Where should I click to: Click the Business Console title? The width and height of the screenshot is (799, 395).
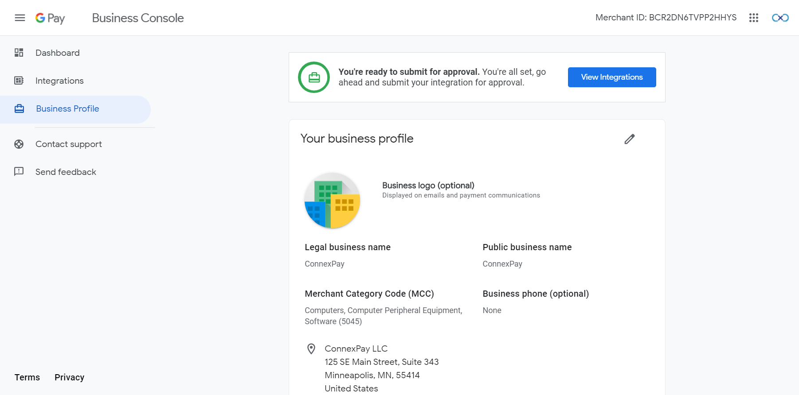[x=138, y=18]
